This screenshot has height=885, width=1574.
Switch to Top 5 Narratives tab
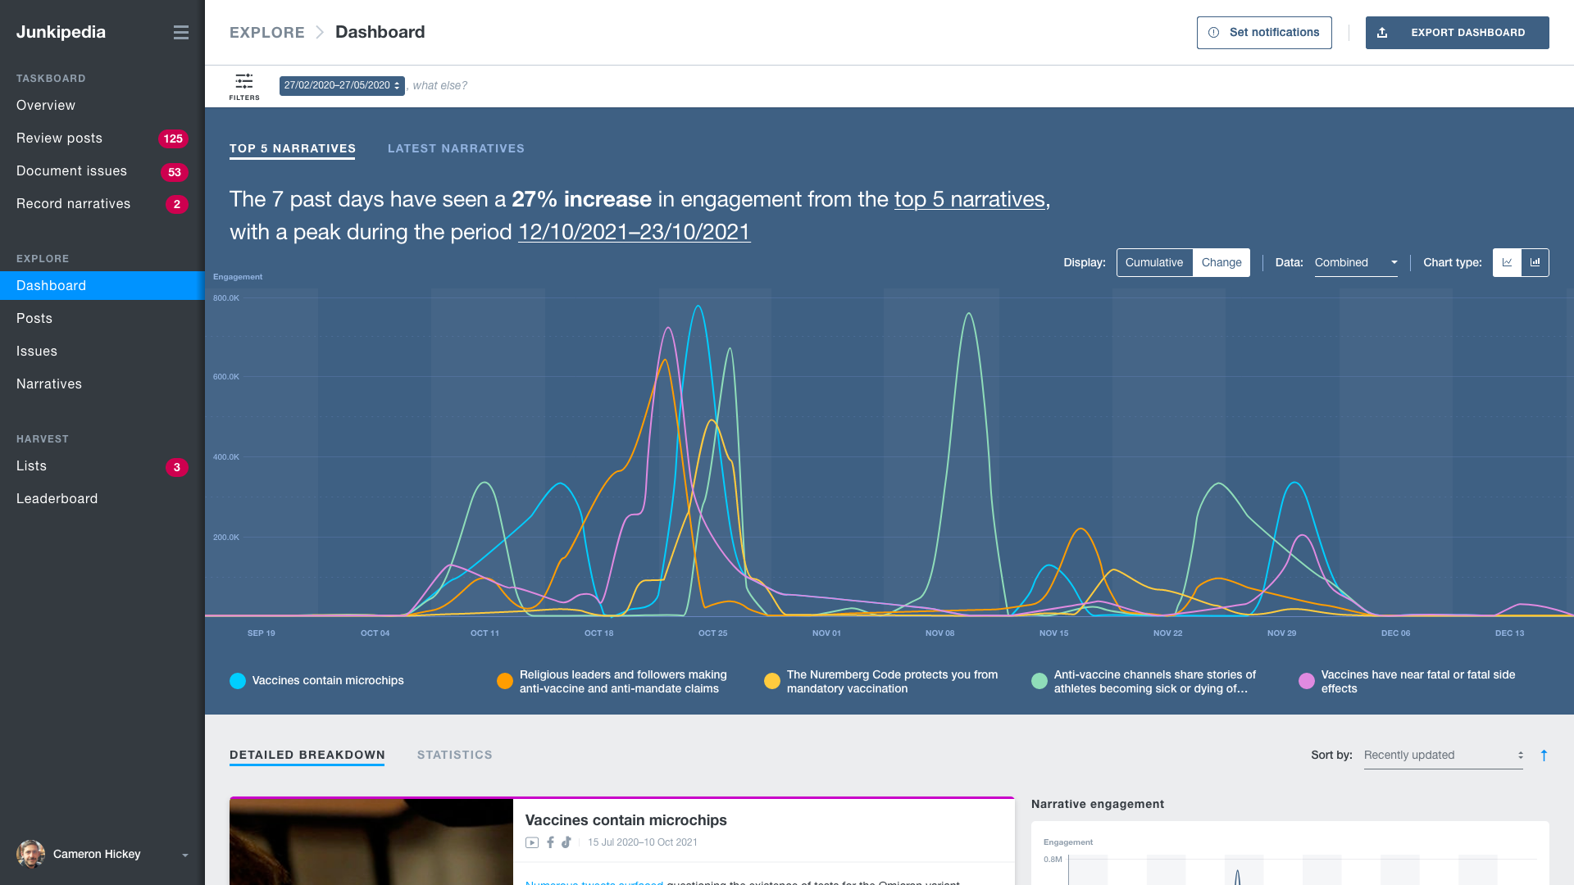click(x=293, y=148)
